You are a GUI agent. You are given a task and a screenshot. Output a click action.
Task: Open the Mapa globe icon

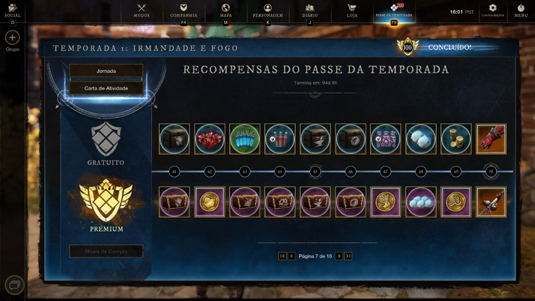click(226, 8)
